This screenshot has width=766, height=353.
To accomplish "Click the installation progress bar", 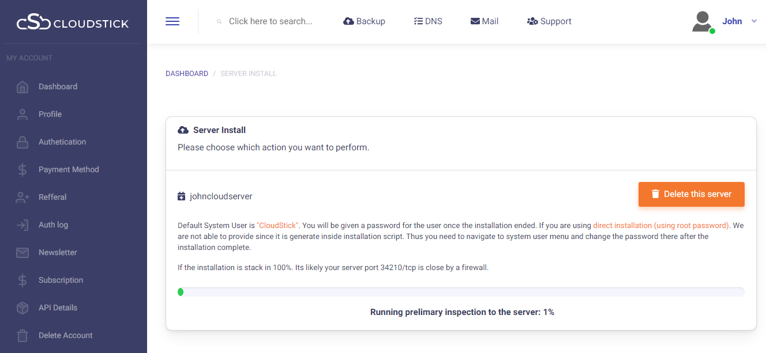I will (461, 292).
